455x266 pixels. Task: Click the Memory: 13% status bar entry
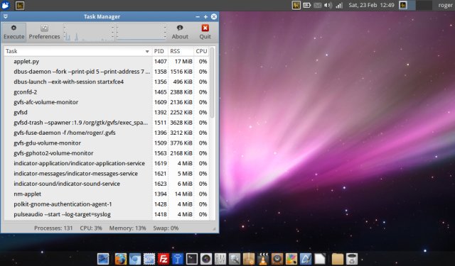(128, 228)
